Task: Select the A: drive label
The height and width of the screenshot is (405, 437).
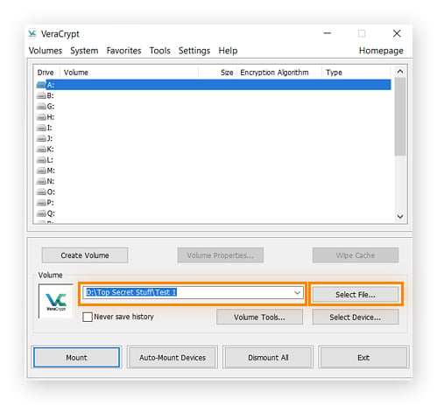Action: 51,85
